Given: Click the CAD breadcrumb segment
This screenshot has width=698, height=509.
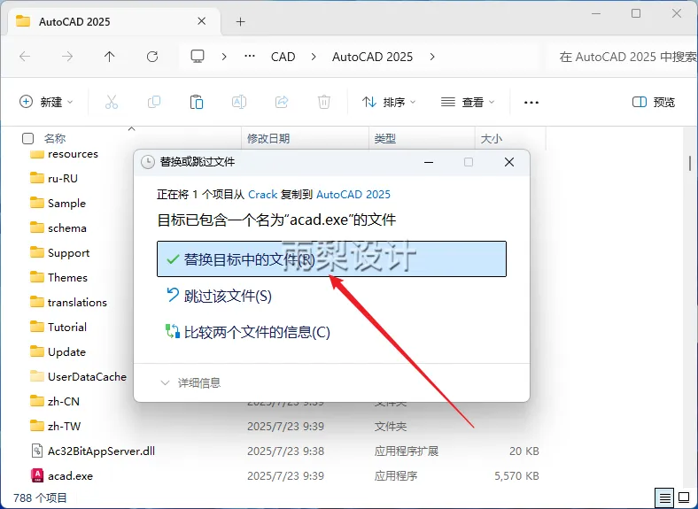Looking at the screenshot, I should point(283,57).
